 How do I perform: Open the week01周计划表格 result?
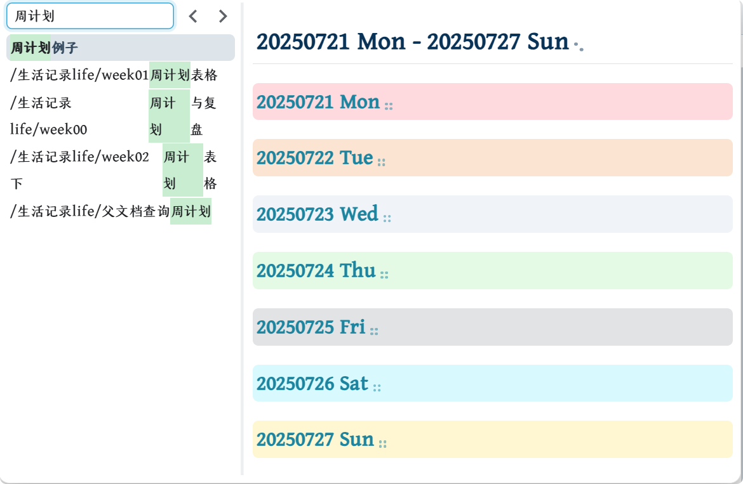coord(114,75)
